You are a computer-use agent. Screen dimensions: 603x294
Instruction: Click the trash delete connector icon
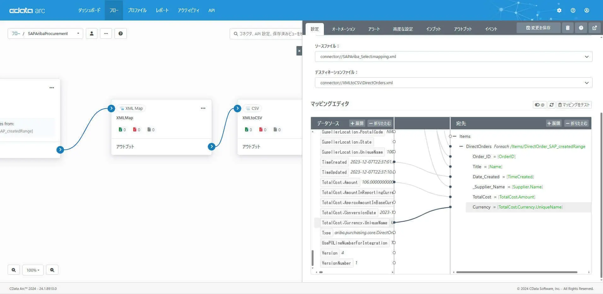(x=568, y=28)
